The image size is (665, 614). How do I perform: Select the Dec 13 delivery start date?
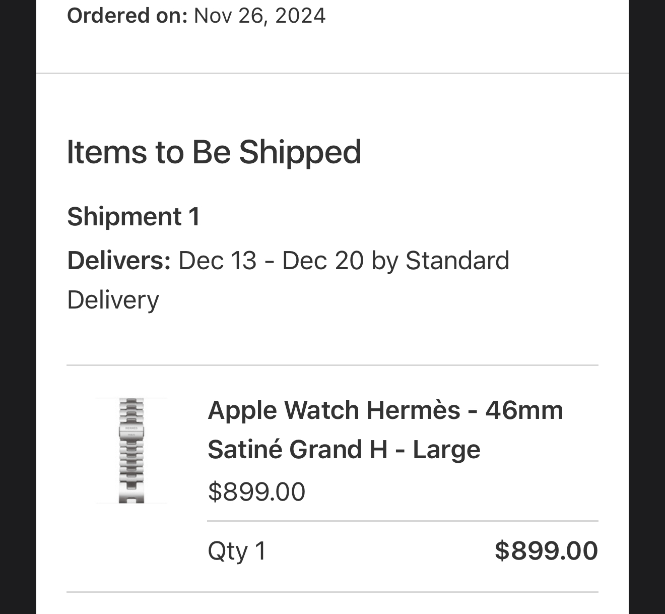point(217,261)
